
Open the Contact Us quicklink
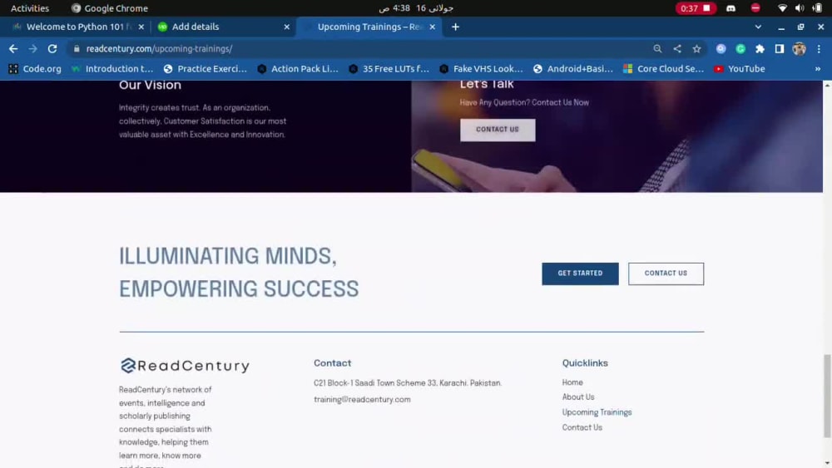point(582,428)
